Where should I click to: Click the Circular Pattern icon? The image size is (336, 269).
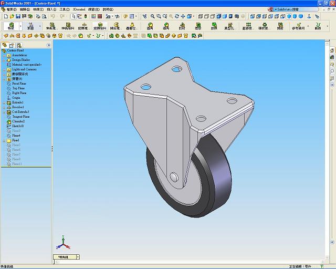pyautogui.click(x=264, y=26)
